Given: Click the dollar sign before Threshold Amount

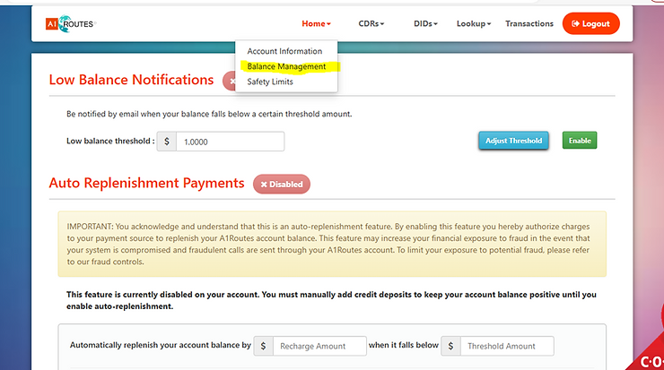Looking at the screenshot, I should click(450, 346).
